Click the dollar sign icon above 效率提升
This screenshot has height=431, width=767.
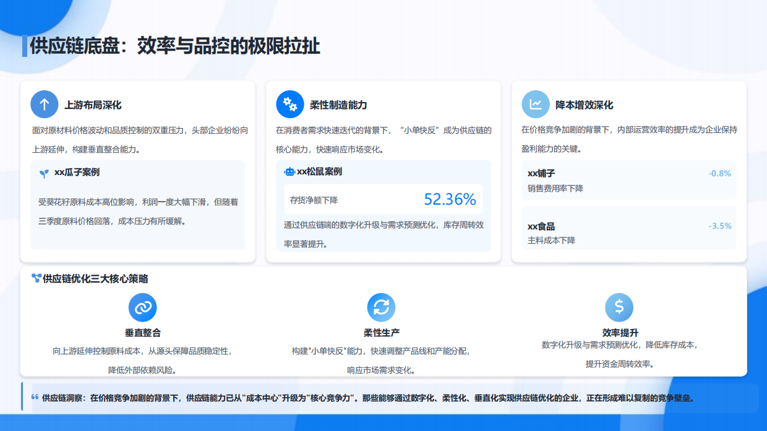pos(620,307)
